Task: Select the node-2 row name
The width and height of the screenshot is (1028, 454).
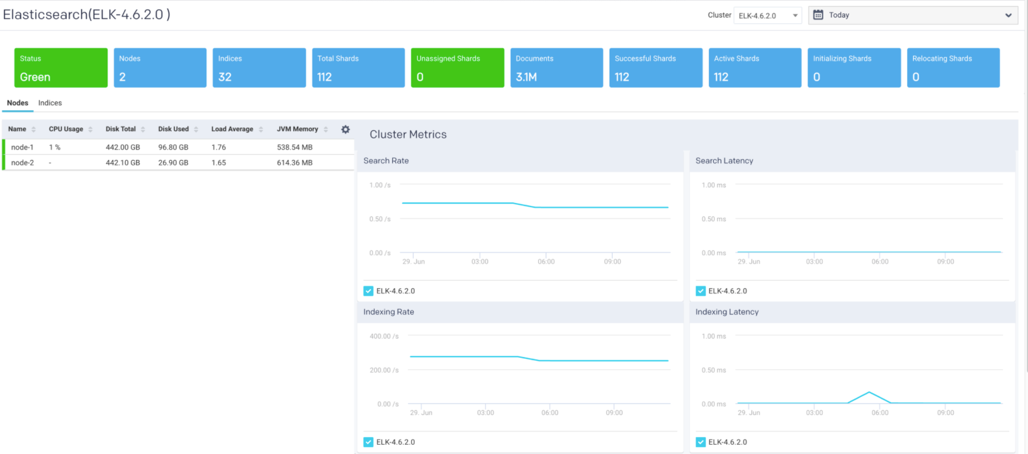Action: [22, 163]
